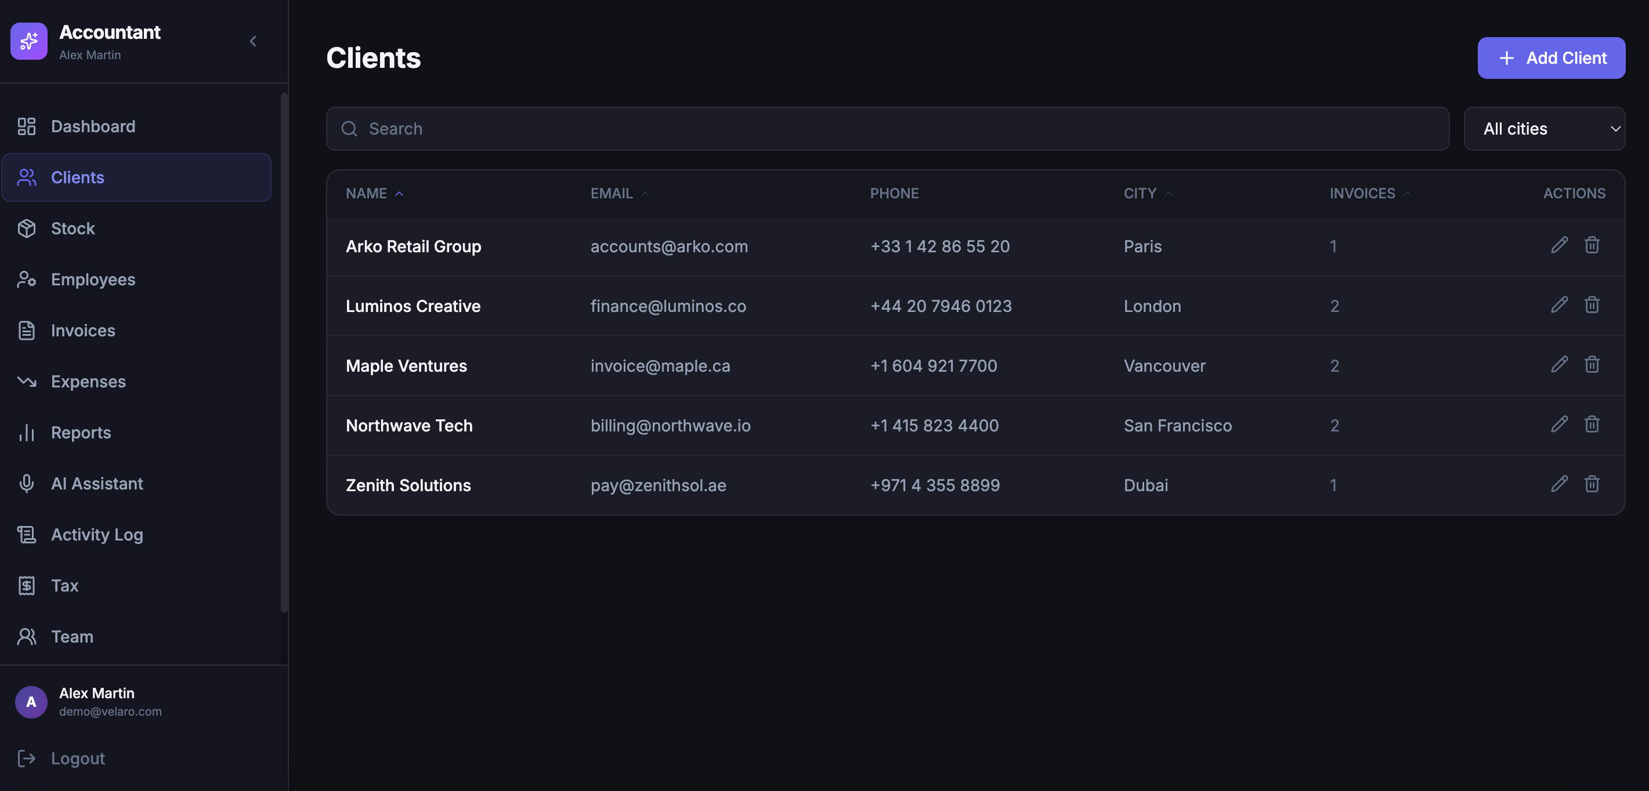Delete the Northwave Tech client row
The width and height of the screenshot is (1649, 791).
[1592, 424]
